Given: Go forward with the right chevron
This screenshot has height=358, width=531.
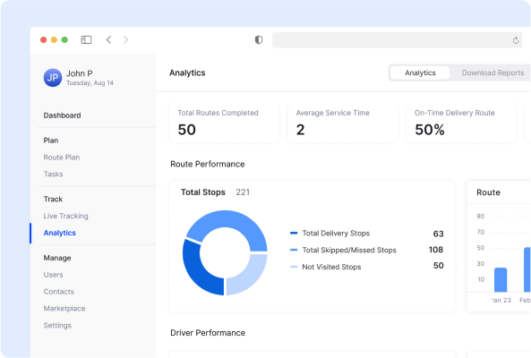Looking at the screenshot, I should tap(125, 40).
